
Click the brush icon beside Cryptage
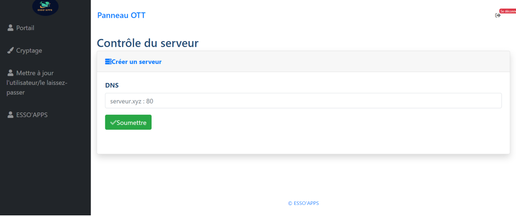[x=10, y=50]
